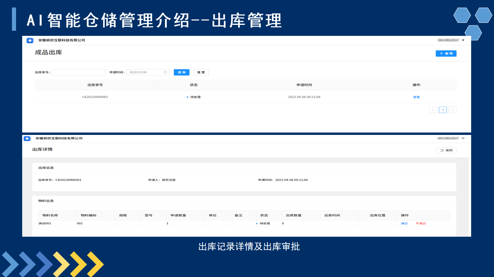Viewport: 494px width, 277px height.
Task: Click the 查看 link for CK20230406001
Action: coord(416,97)
